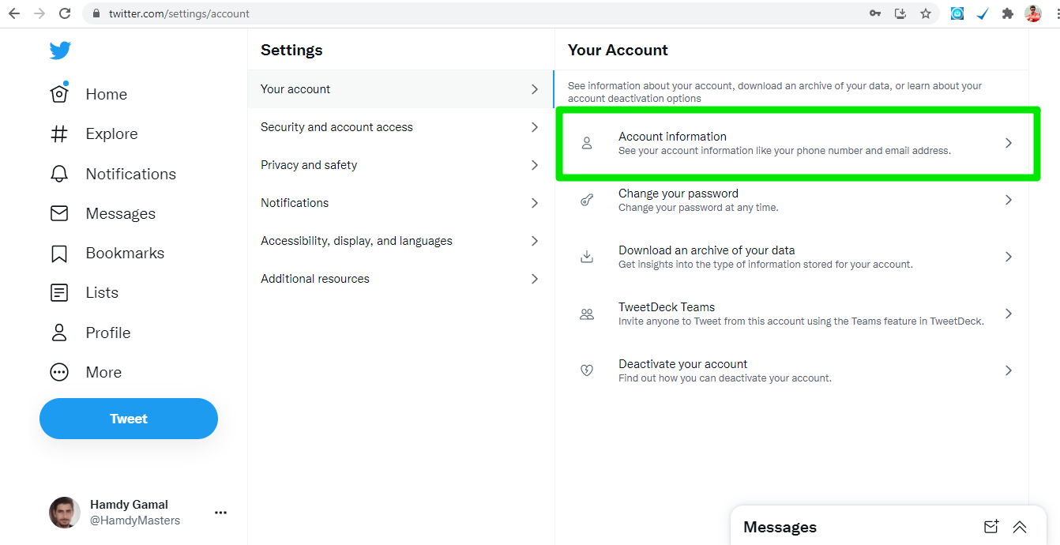Click the Messages envelope icon

coord(59,213)
